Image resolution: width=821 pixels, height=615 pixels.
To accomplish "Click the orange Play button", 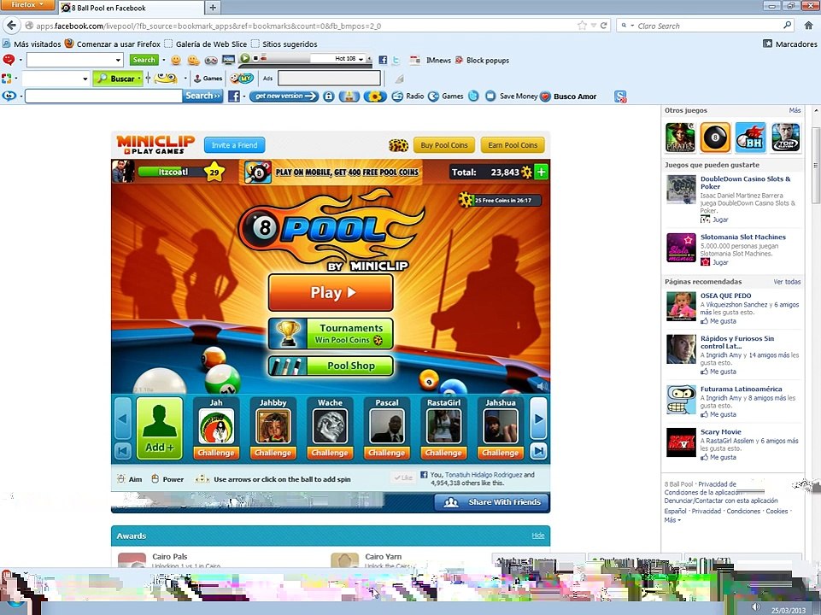I will (331, 293).
